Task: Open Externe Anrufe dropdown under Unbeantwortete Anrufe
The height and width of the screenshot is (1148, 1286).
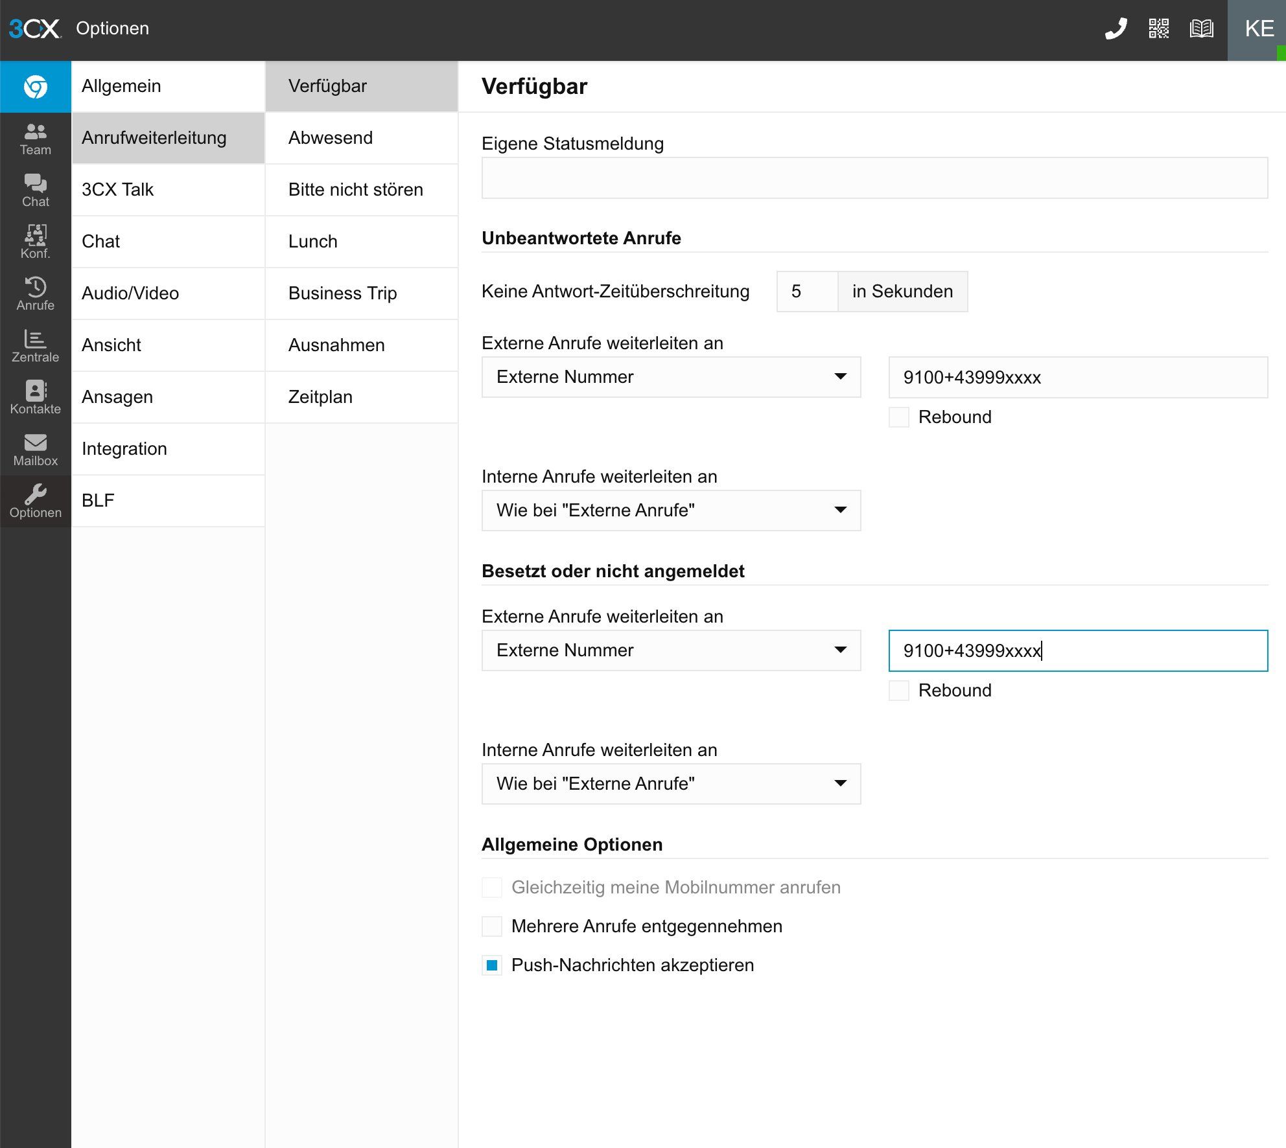Action: click(x=671, y=377)
